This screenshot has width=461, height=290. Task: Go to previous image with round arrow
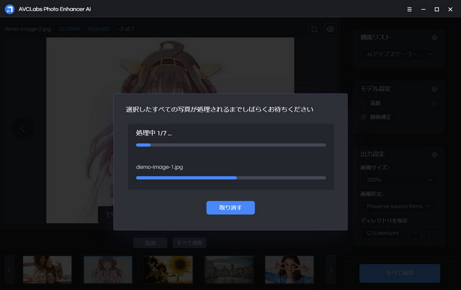pyautogui.click(x=23, y=128)
